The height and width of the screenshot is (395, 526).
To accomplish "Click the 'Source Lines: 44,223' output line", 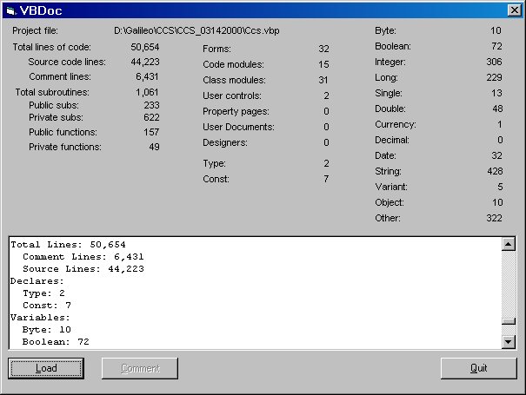I will 83,269.
